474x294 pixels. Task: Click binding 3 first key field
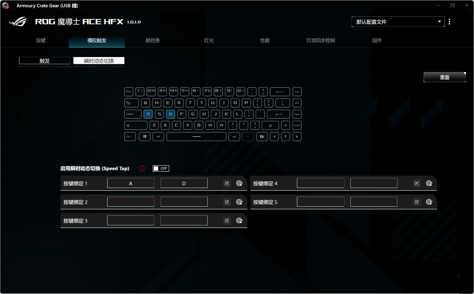click(x=131, y=220)
